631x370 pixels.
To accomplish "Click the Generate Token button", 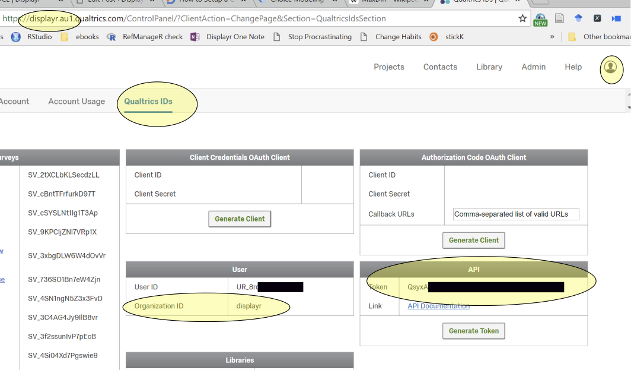I will point(473,331).
